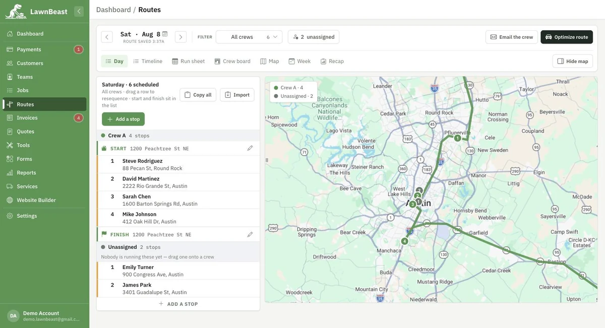
Task: Select the Emily Turner unassigned stop
Action: tap(178, 271)
